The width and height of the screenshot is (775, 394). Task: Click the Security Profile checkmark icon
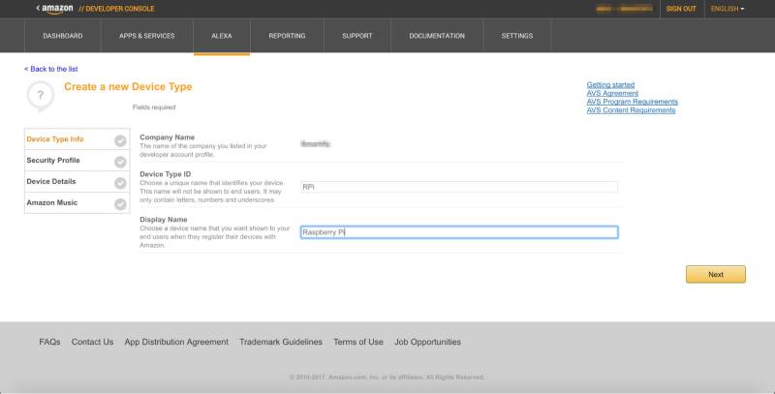pos(120,162)
